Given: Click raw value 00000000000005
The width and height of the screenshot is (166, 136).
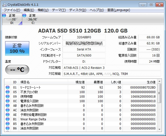Looking at the screenshot, I should [143, 115].
